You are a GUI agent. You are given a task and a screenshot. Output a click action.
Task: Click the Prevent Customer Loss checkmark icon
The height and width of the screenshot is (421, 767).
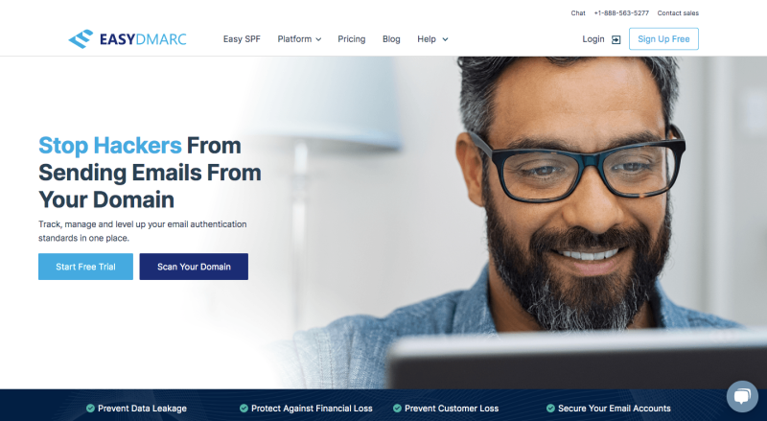coord(397,409)
